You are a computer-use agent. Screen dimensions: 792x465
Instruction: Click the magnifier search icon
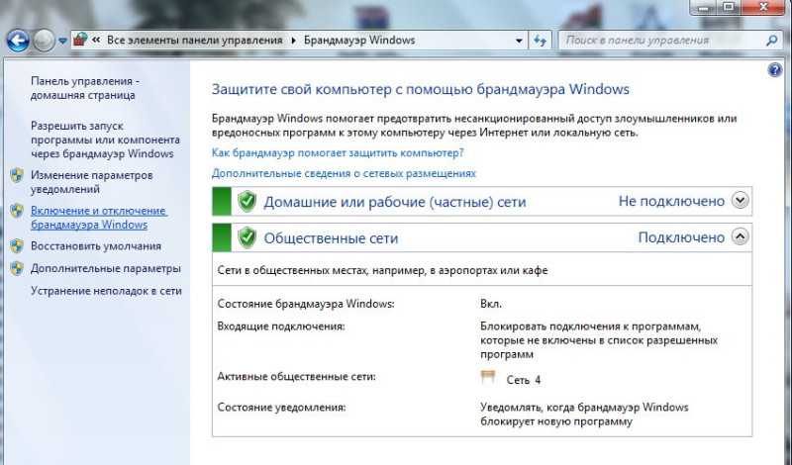(x=771, y=41)
